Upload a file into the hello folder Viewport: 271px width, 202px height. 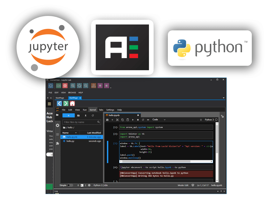coord(86,116)
